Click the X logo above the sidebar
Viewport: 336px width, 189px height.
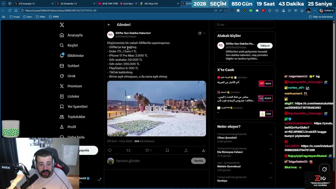click(62, 25)
